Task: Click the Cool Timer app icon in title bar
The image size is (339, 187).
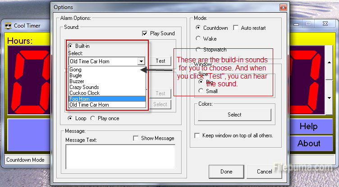Action: 8,26
